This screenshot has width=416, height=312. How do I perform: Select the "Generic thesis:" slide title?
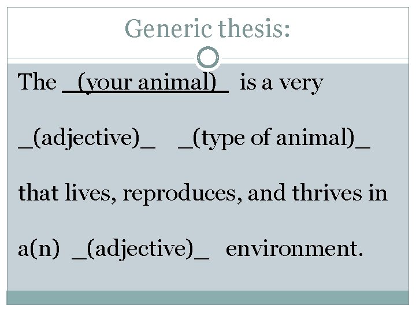coord(207,28)
